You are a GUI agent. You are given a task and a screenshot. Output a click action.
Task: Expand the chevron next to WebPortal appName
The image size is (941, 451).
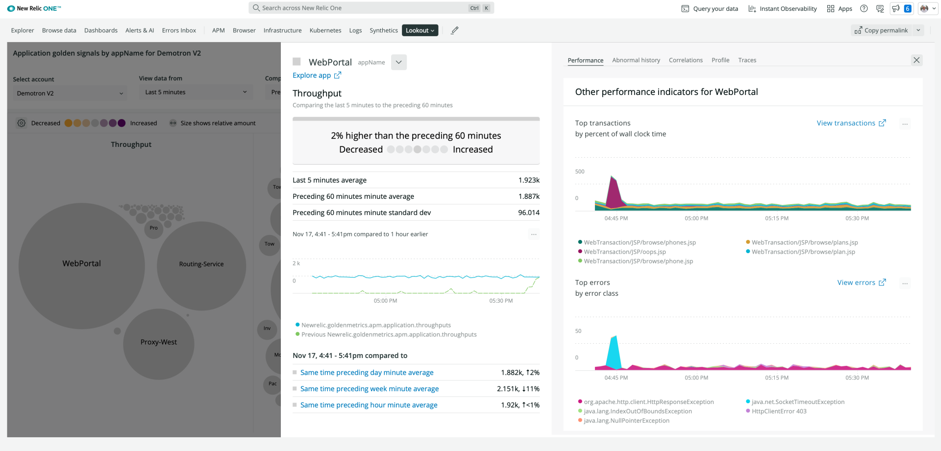(398, 62)
